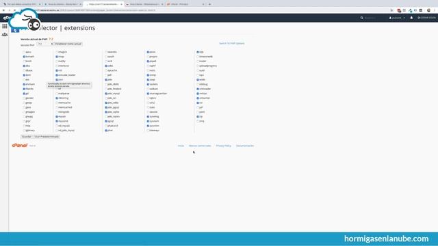Toggle the zip extension checkbox
Viewport: 438px width, 246px height.
pyautogui.click(x=198, y=117)
